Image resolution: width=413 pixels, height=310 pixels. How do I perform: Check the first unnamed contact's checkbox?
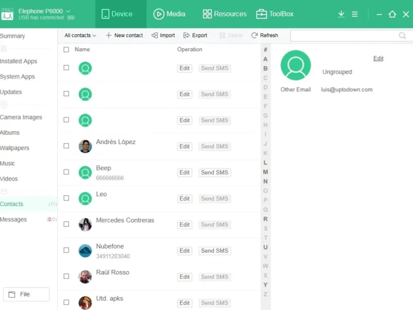pos(66,68)
